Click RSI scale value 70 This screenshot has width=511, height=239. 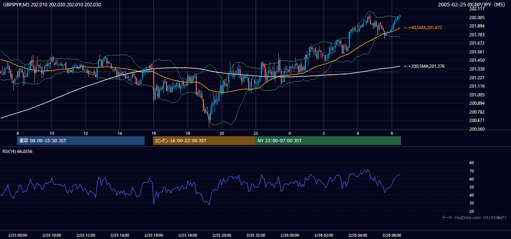(471, 171)
